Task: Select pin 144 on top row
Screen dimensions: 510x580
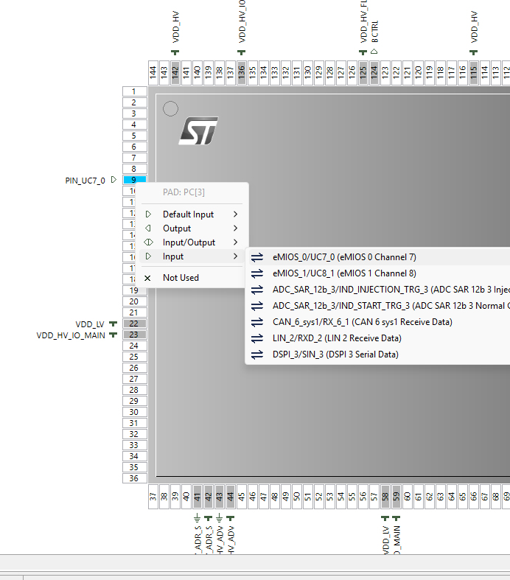Action: pyautogui.click(x=153, y=73)
